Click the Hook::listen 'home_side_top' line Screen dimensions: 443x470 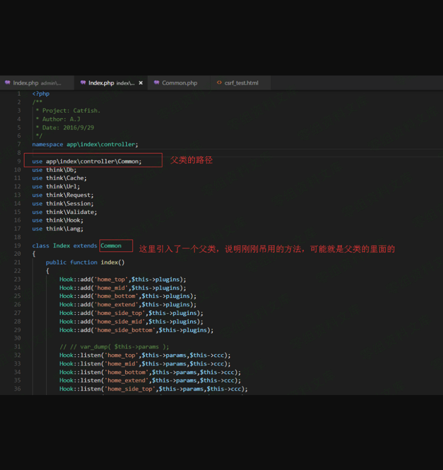(153, 389)
